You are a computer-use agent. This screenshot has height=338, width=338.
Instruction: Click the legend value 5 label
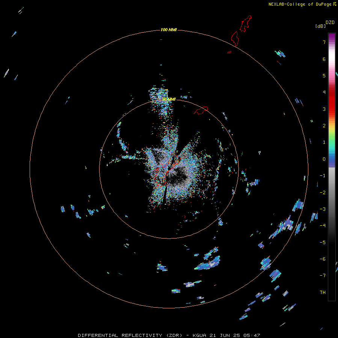(x=324, y=75)
